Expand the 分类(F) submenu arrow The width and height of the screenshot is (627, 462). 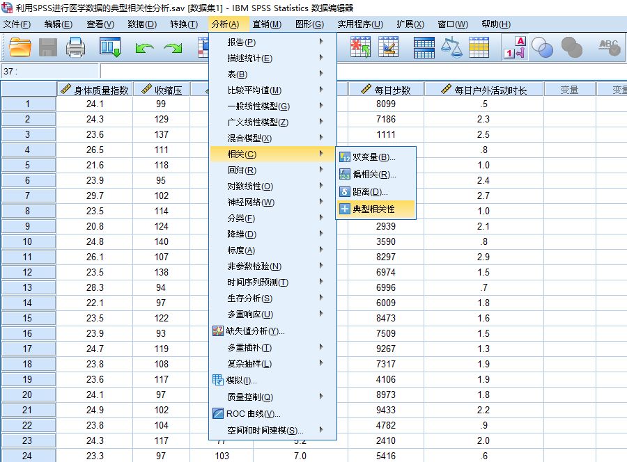[x=321, y=217]
